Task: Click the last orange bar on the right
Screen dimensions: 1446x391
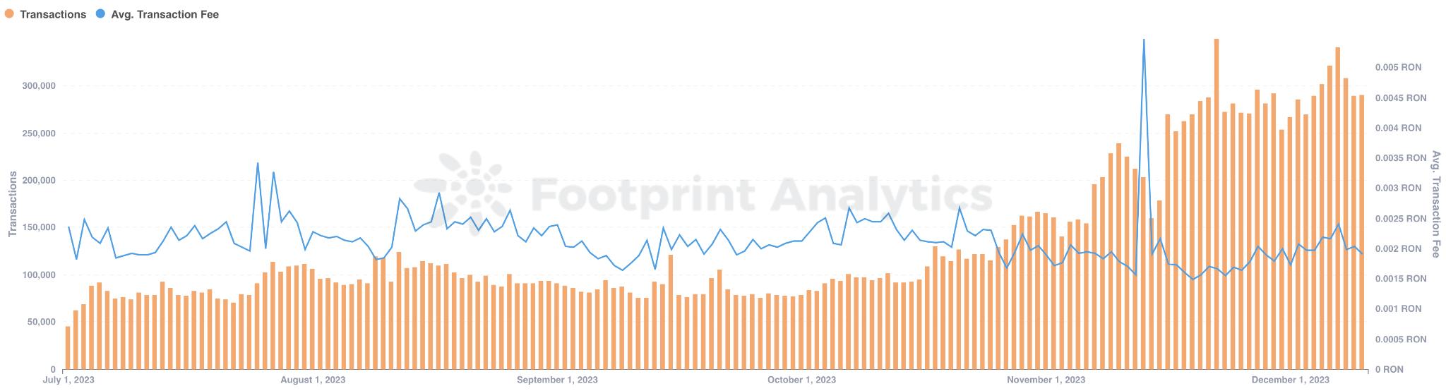Action: [x=1361, y=233]
